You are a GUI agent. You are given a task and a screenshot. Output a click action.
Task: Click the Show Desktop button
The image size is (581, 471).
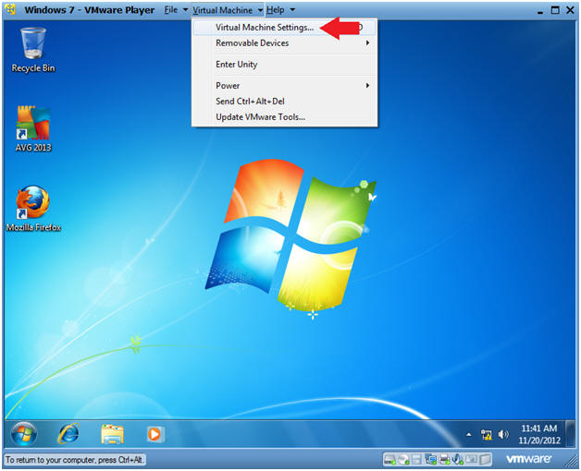tap(571, 434)
